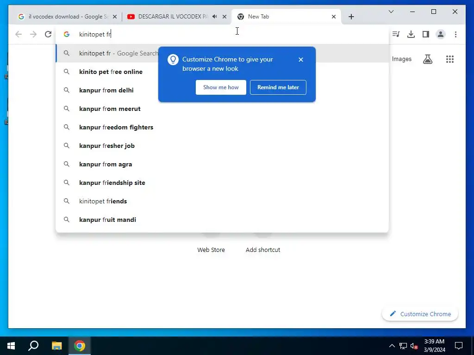
Task: Select the 'kanpur from meerut' suggestion
Action: (x=222, y=109)
